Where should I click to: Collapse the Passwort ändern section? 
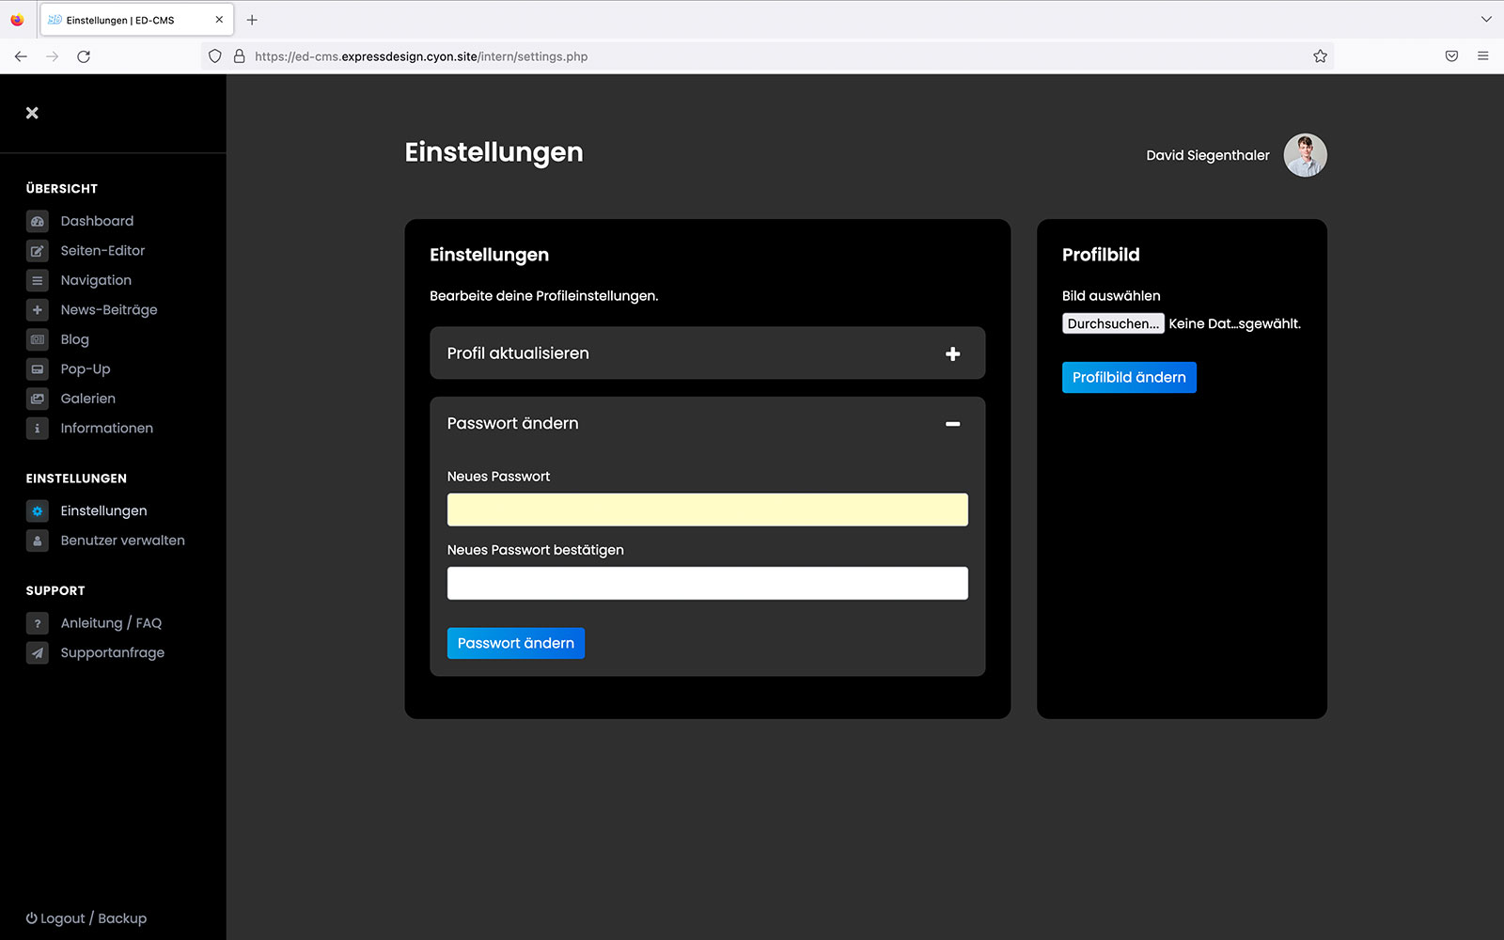coord(952,424)
